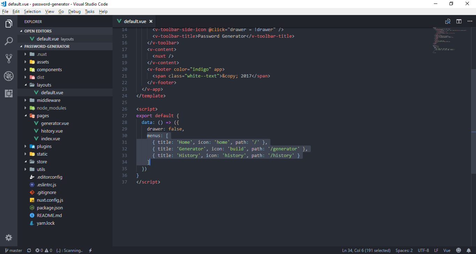Open errors and warnings count in status bar
Image resolution: width=476 pixels, height=254 pixels.
(x=44, y=250)
